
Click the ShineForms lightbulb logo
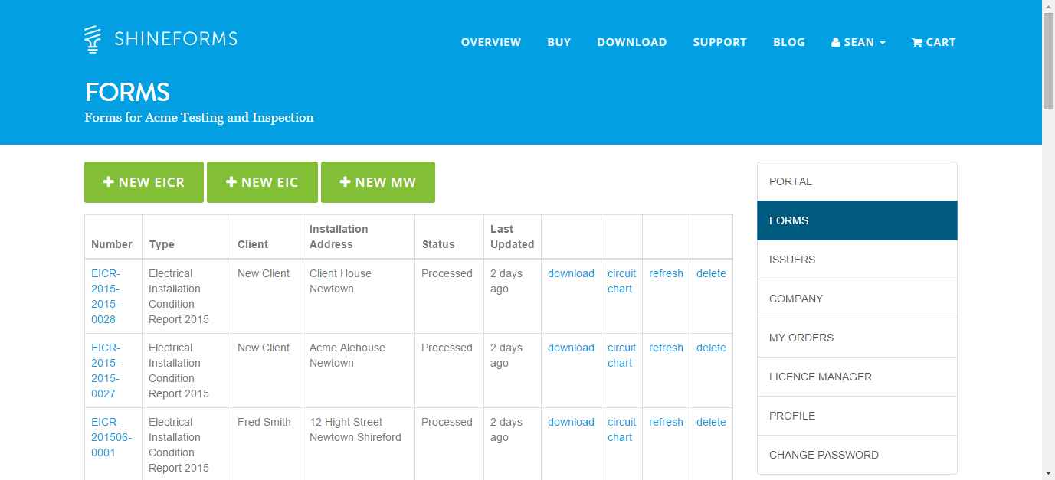[x=93, y=39]
